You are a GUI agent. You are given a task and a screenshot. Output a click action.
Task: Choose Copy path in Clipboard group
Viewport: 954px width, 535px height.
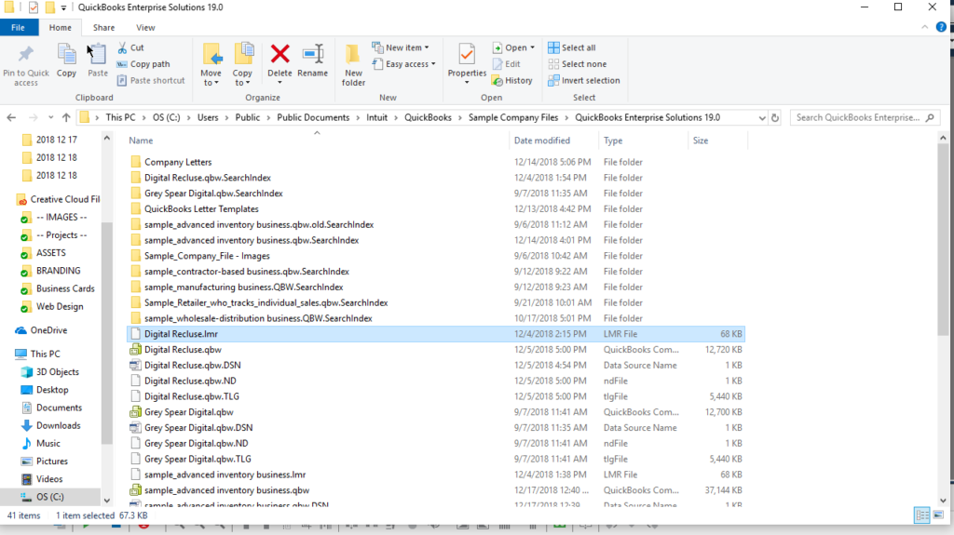click(x=143, y=64)
